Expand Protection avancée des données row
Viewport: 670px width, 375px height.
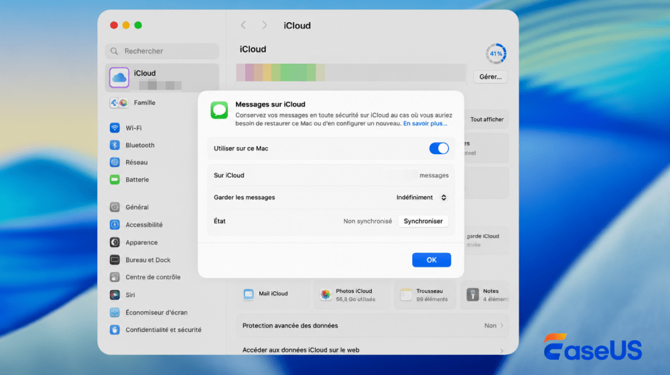pos(373,325)
